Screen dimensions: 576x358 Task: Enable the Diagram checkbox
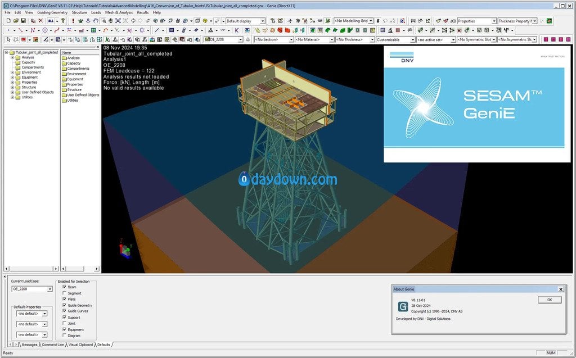click(x=64, y=335)
